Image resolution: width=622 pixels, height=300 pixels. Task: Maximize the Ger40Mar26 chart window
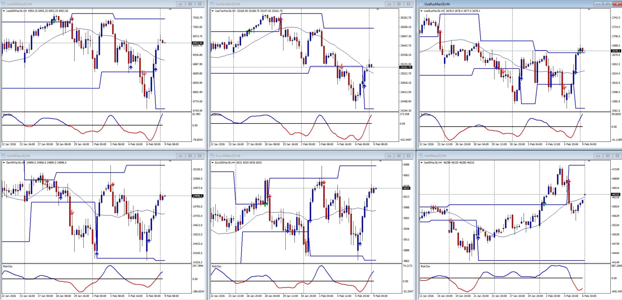click(x=190, y=156)
